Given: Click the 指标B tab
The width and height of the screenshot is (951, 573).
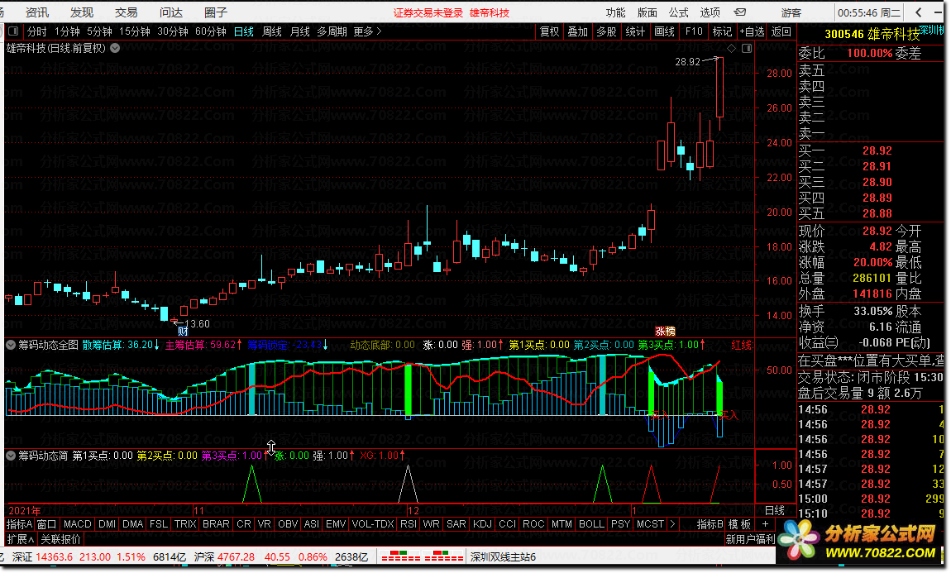Looking at the screenshot, I should pyautogui.click(x=710, y=524).
